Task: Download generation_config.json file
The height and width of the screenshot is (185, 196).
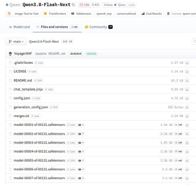Action: tap(187, 107)
